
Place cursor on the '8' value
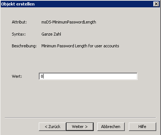(42, 76)
